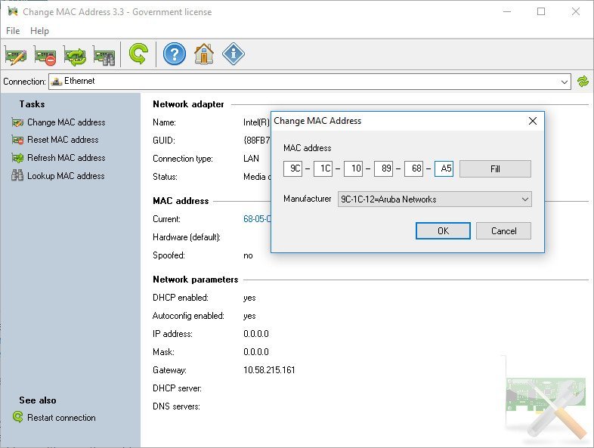Confirm the new MAC with OK
Viewport: 594px width, 448px height.
click(x=443, y=230)
